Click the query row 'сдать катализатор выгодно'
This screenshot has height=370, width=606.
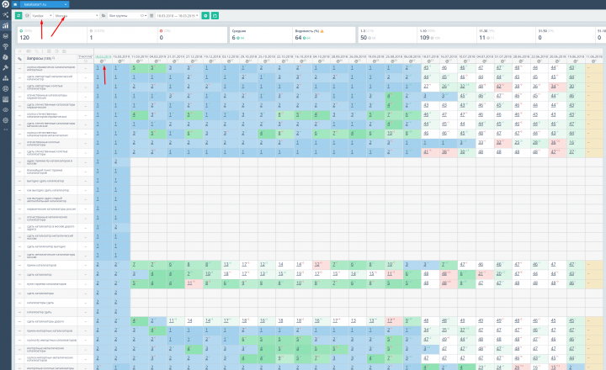[46, 246]
